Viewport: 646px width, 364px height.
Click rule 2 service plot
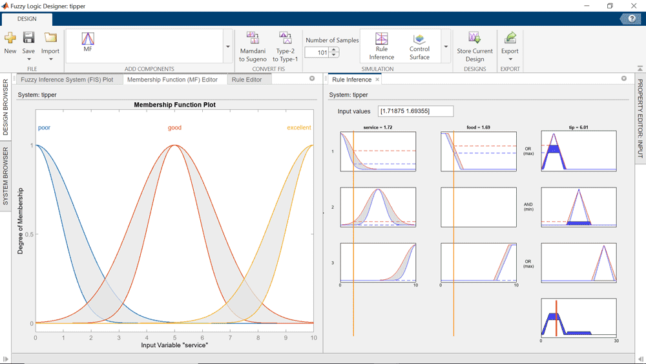378,207
